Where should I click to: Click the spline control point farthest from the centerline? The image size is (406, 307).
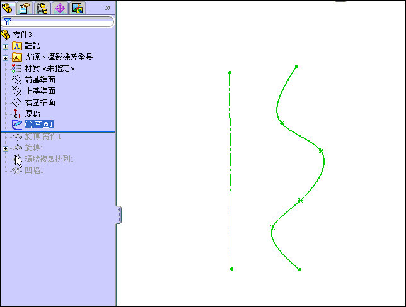321,150
